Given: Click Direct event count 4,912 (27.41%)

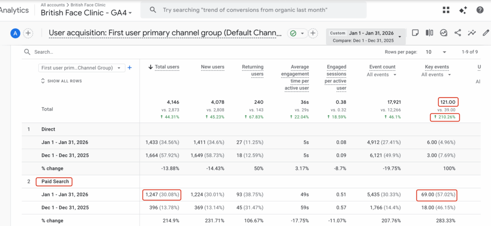Looking at the screenshot, I should coord(384,142).
